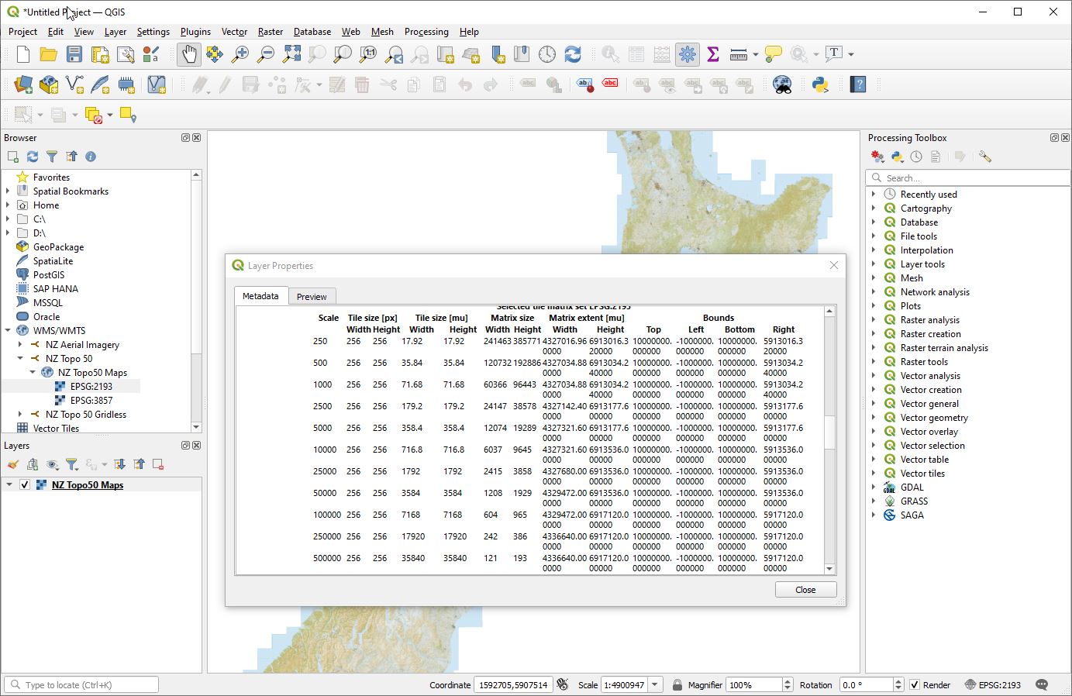Open the Help contents book icon
This screenshot has height=696, width=1072.
(x=858, y=84)
